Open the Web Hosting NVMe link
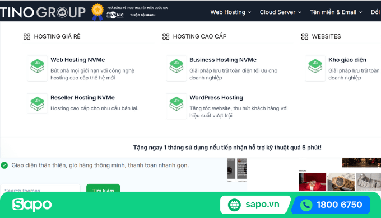 pyautogui.click(x=78, y=60)
